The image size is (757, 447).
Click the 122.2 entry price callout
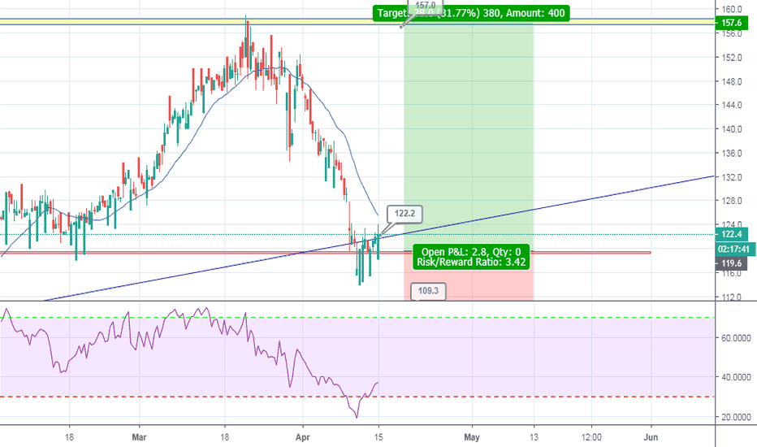pyautogui.click(x=404, y=214)
